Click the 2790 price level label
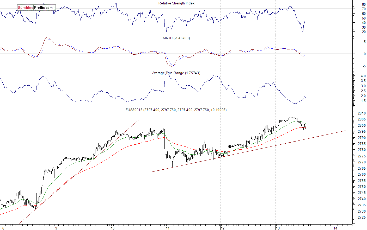Viewport: 367px width, 230px height. tap(362, 138)
